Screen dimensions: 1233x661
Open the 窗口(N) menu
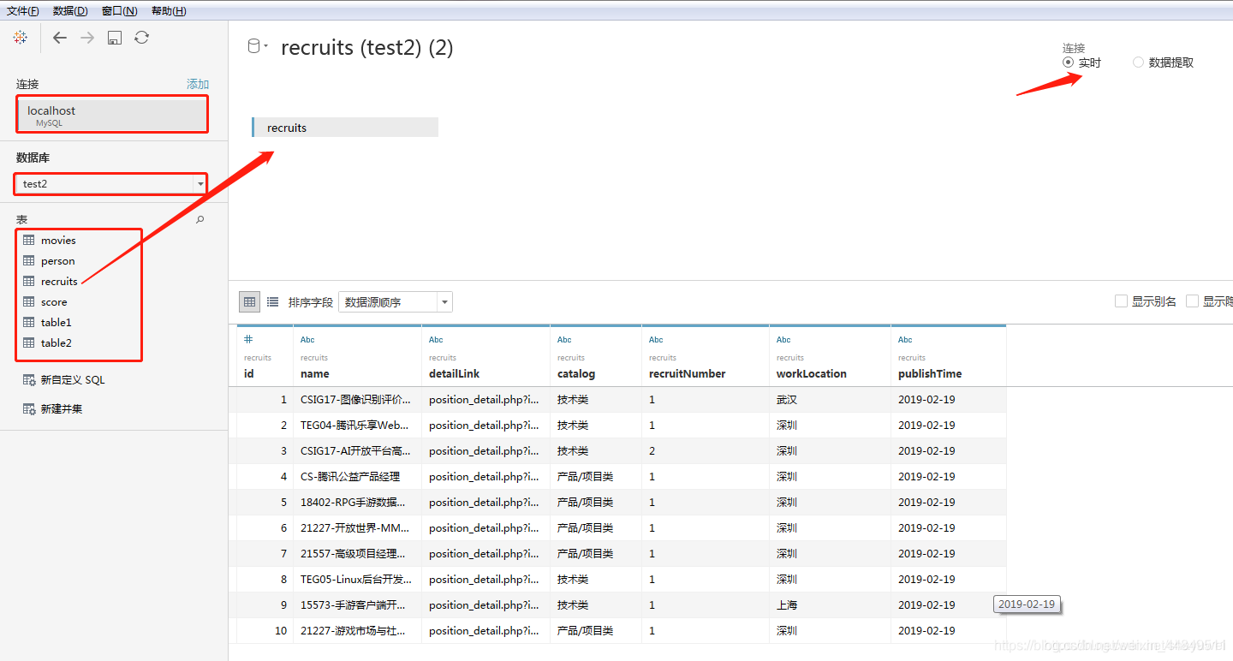[x=119, y=11]
